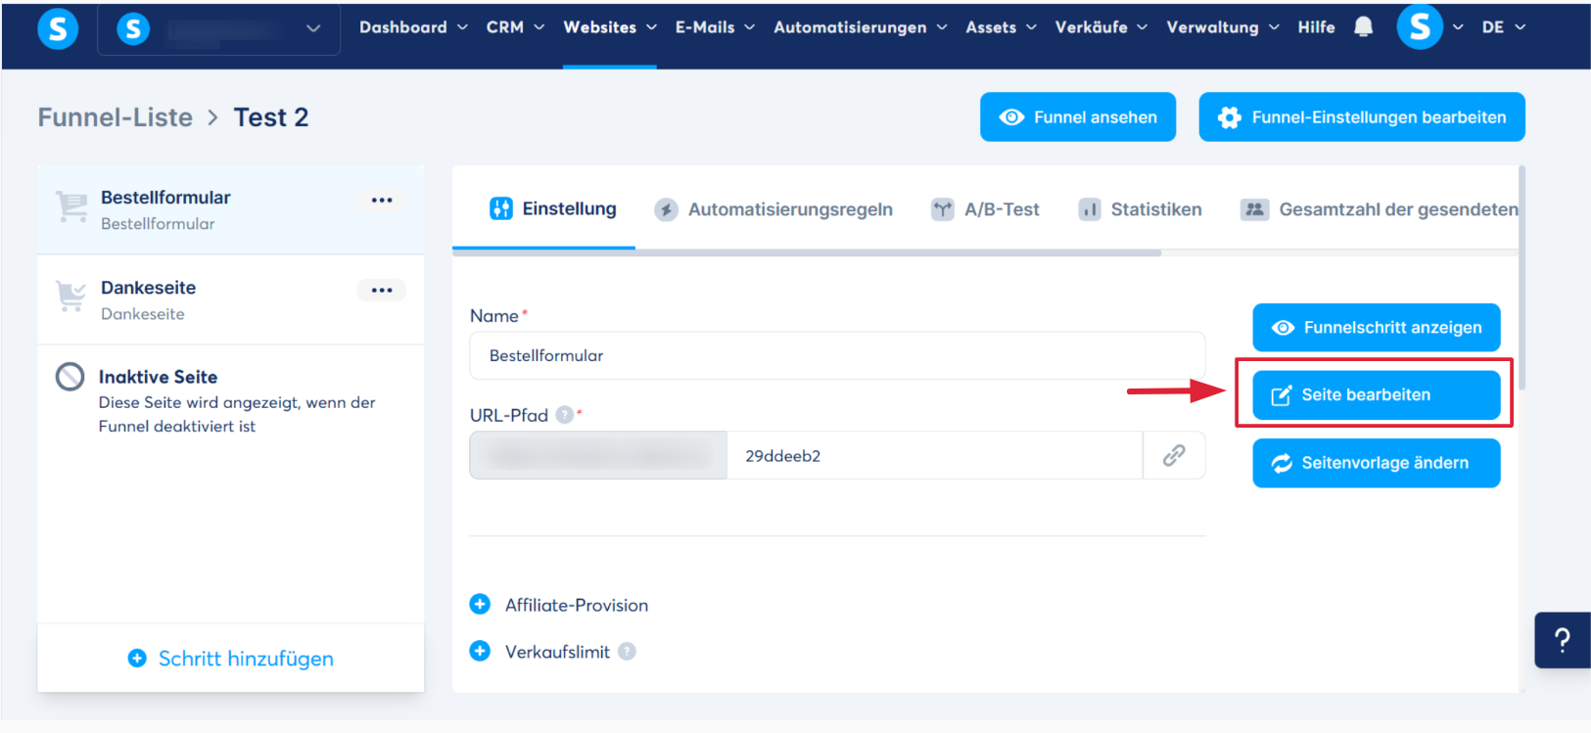Open the user avatar account menu
This screenshot has width=1591, height=733.
[x=1420, y=27]
